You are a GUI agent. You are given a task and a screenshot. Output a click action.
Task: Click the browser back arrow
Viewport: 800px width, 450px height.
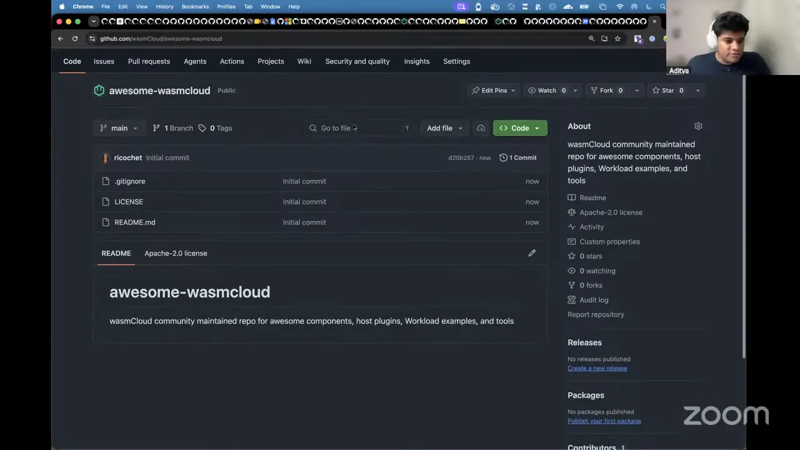(x=61, y=39)
